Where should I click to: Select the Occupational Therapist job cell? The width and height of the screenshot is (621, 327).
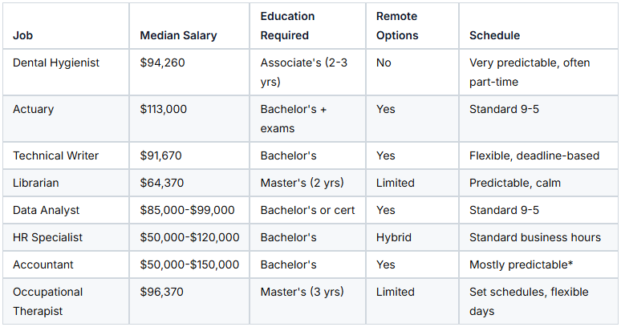[48, 301]
